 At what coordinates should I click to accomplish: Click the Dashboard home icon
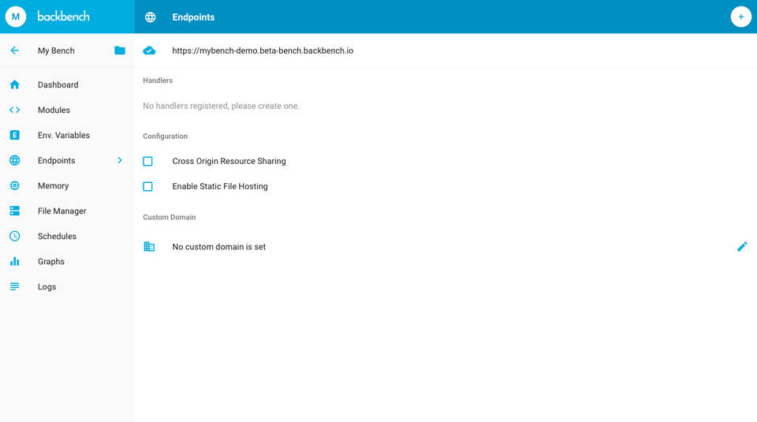pos(14,84)
